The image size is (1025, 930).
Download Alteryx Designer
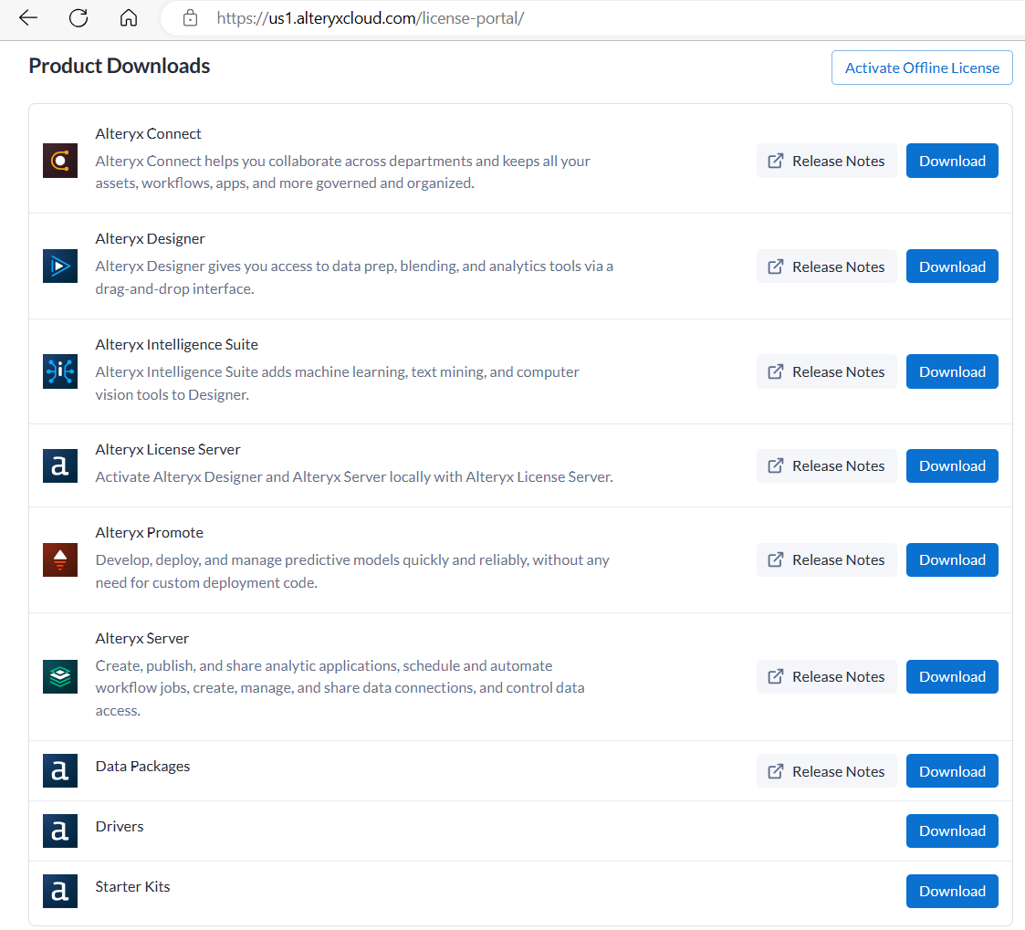pos(952,266)
